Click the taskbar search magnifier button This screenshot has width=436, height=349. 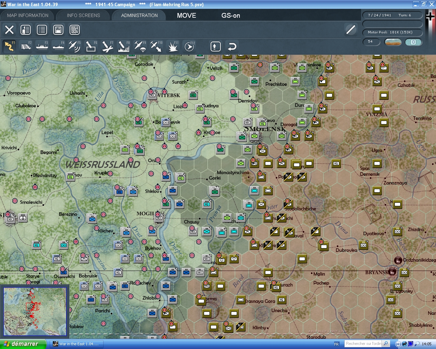(x=386, y=344)
